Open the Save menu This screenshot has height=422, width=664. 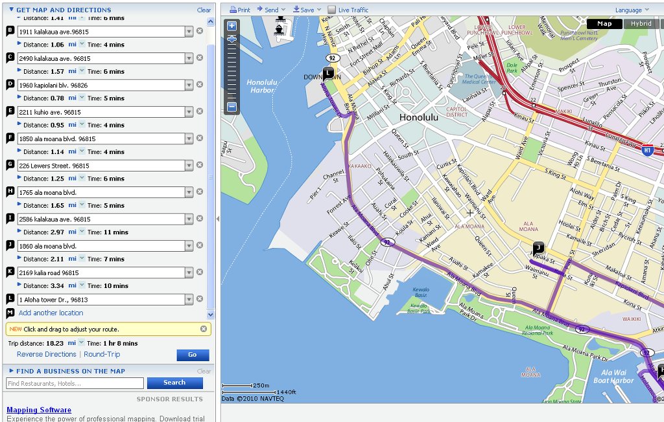307,10
